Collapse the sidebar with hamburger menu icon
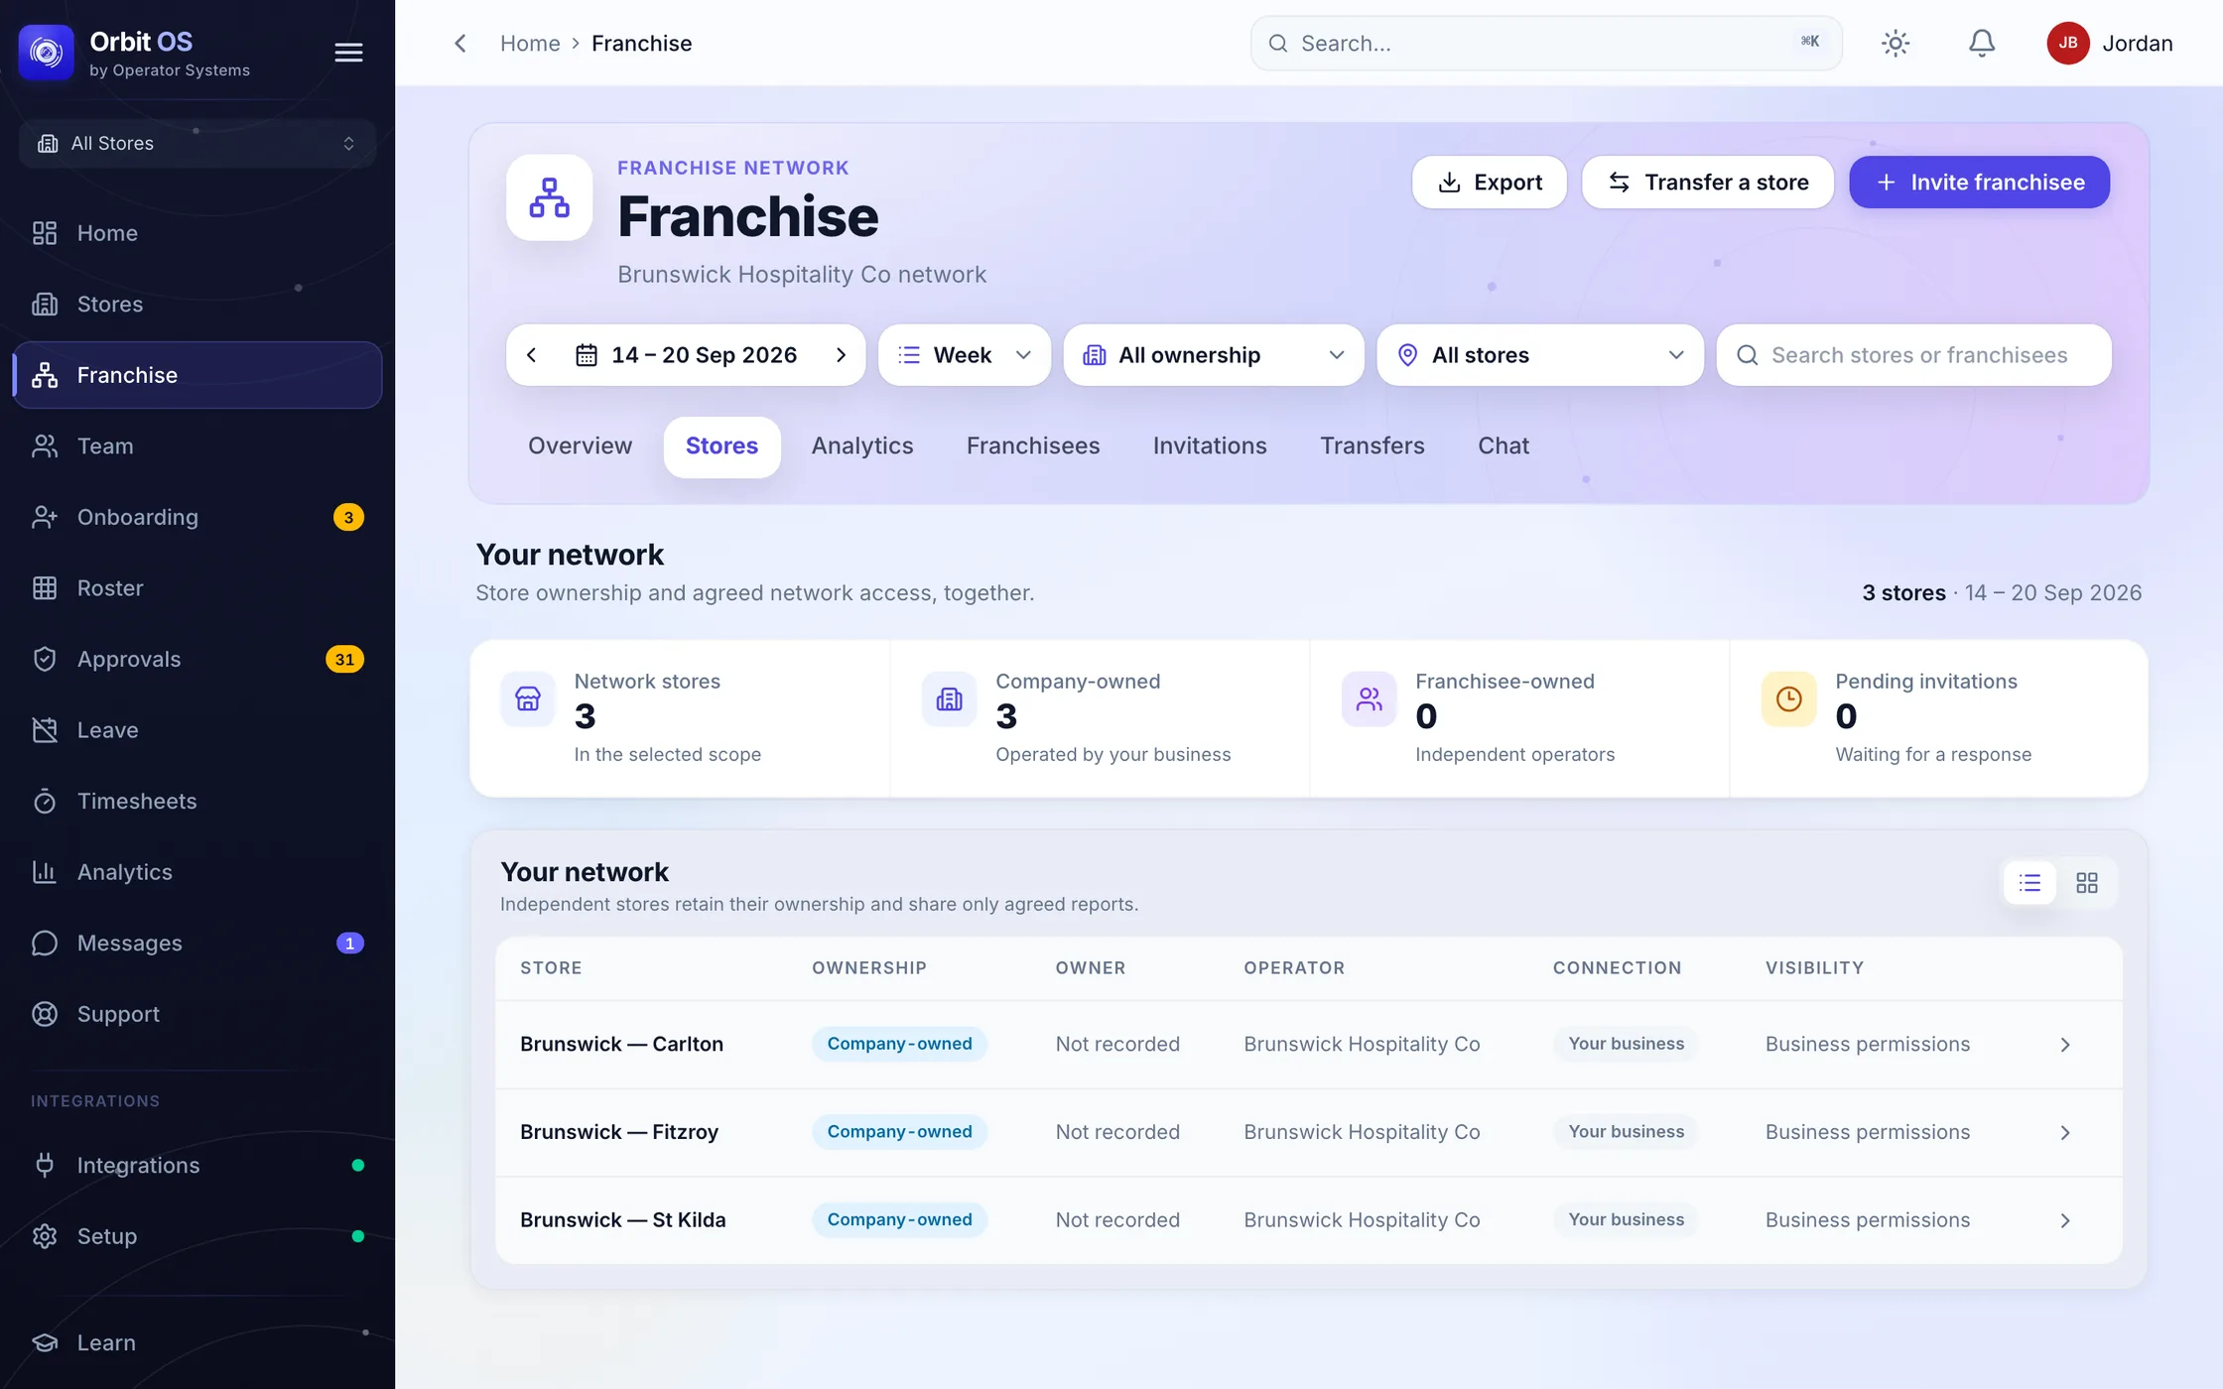This screenshot has height=1389, width=2223. pos(348,53)
